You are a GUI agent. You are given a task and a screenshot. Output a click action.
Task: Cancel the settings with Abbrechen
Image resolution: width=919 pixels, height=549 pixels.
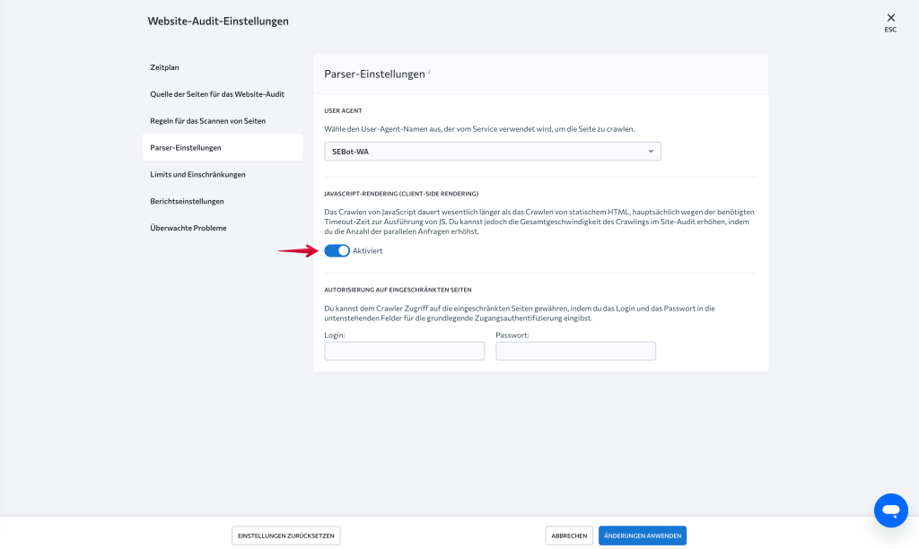coord(569,535)
